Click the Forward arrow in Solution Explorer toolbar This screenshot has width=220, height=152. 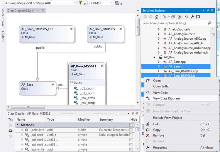(x=151, y=17)
